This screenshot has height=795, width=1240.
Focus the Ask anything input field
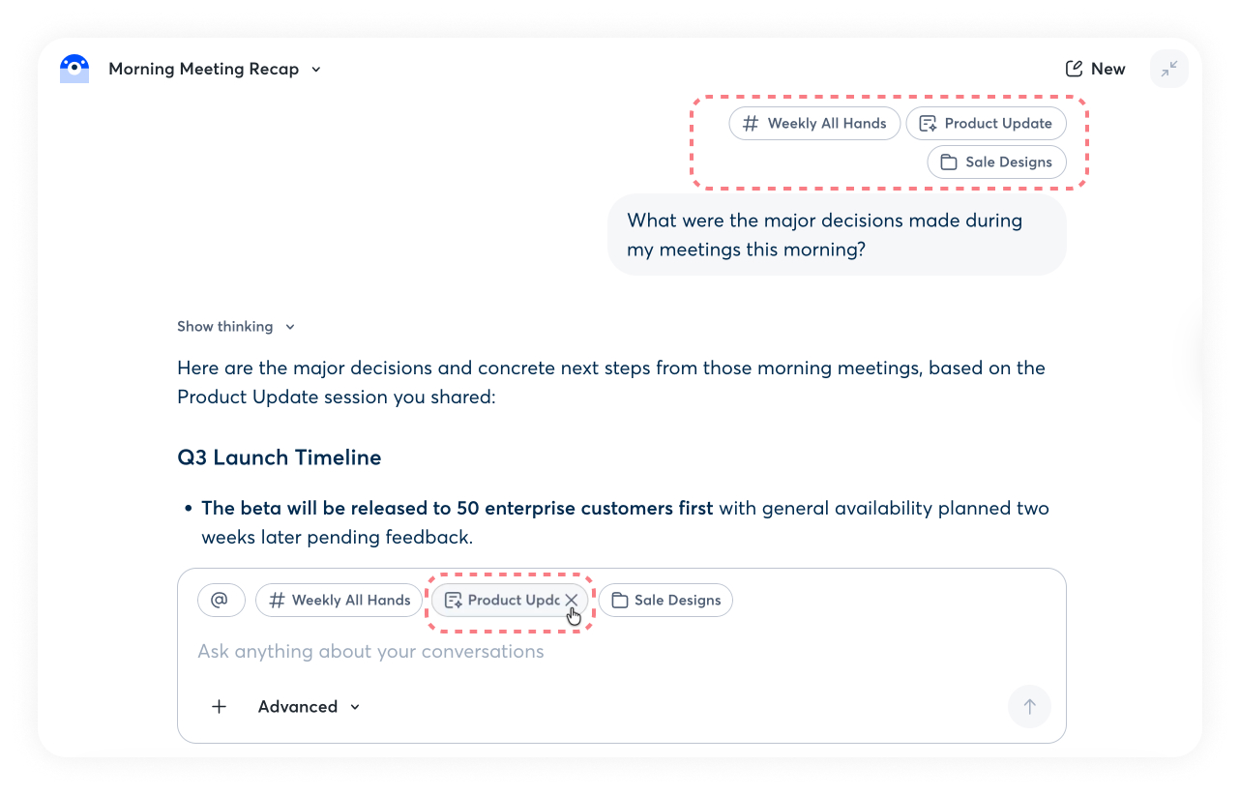(x=580, y=652)
